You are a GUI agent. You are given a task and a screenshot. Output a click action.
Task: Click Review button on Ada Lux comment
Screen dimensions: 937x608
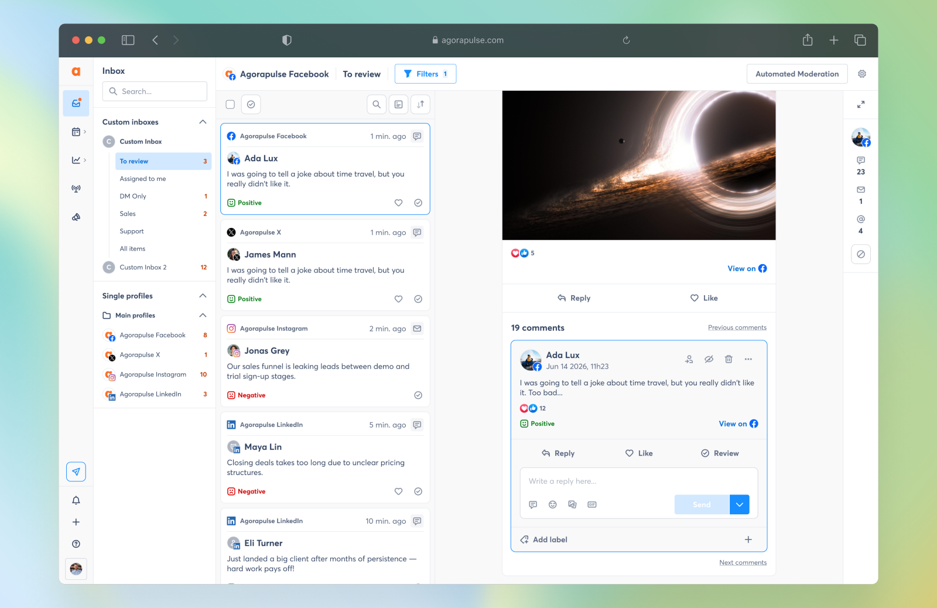pos(720,453)
